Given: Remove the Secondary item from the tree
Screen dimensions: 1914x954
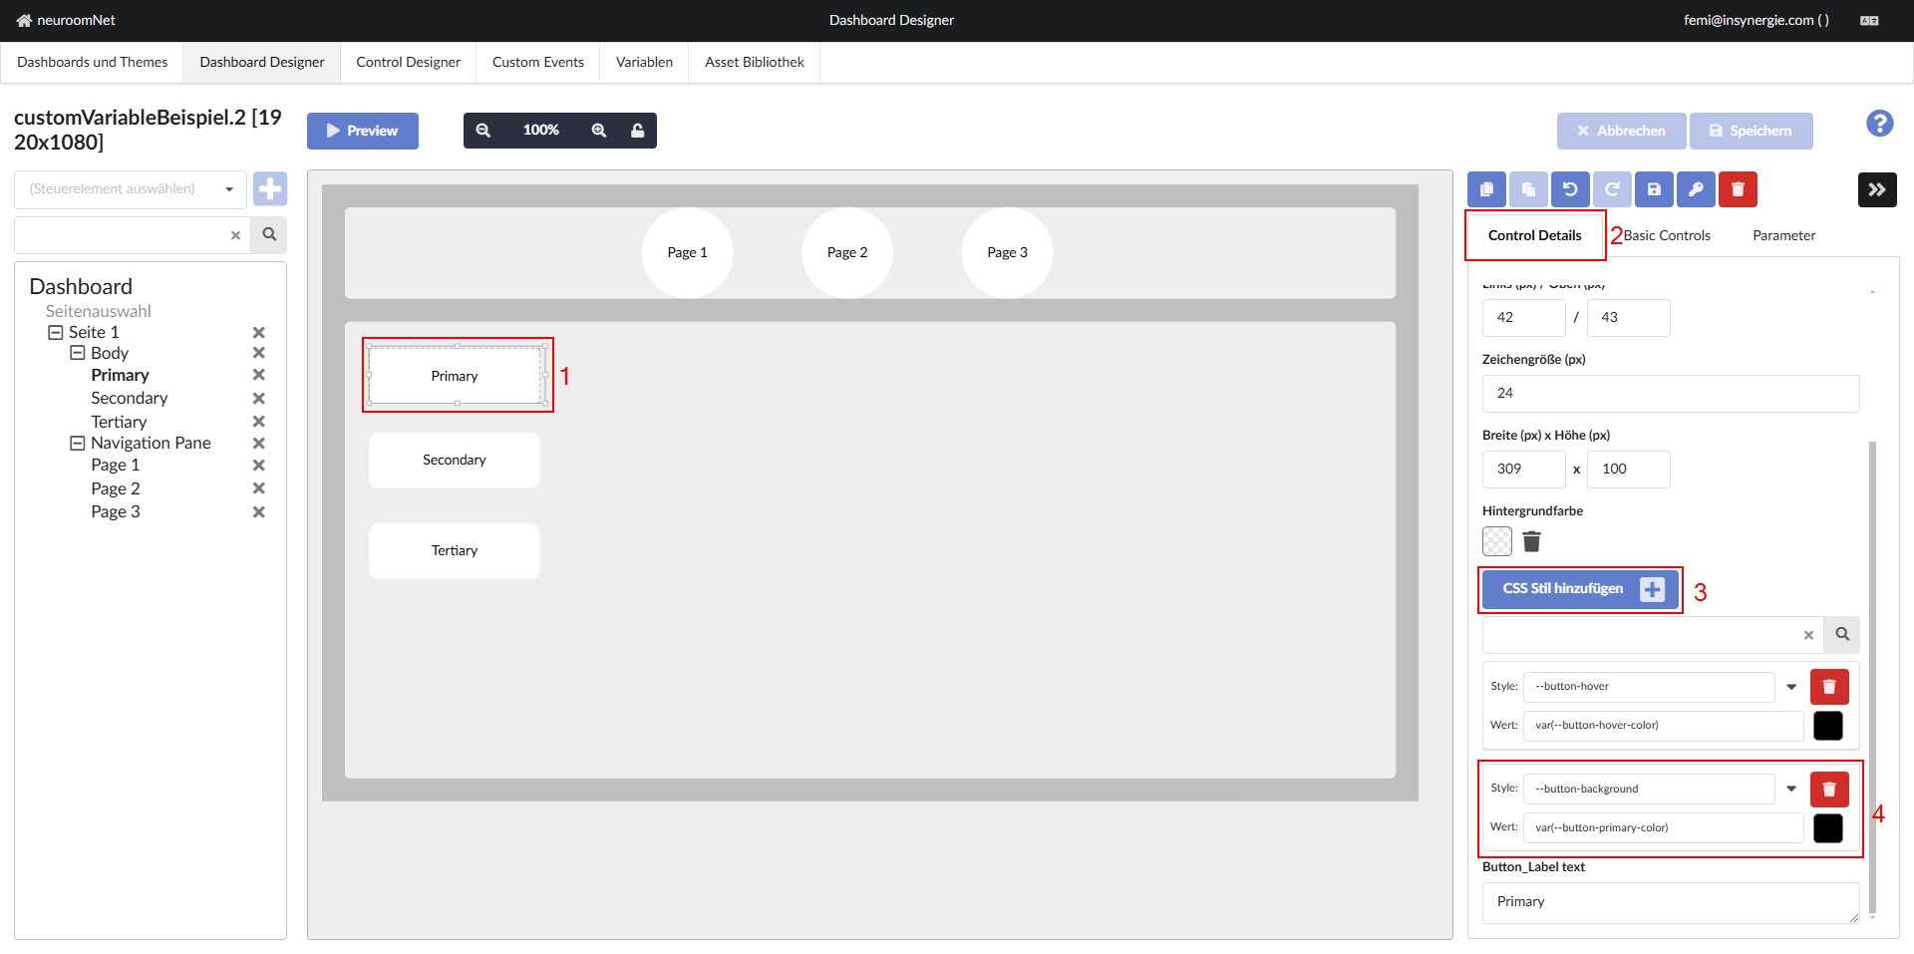Looking at the screenshot, I should [x=258, y=399].
